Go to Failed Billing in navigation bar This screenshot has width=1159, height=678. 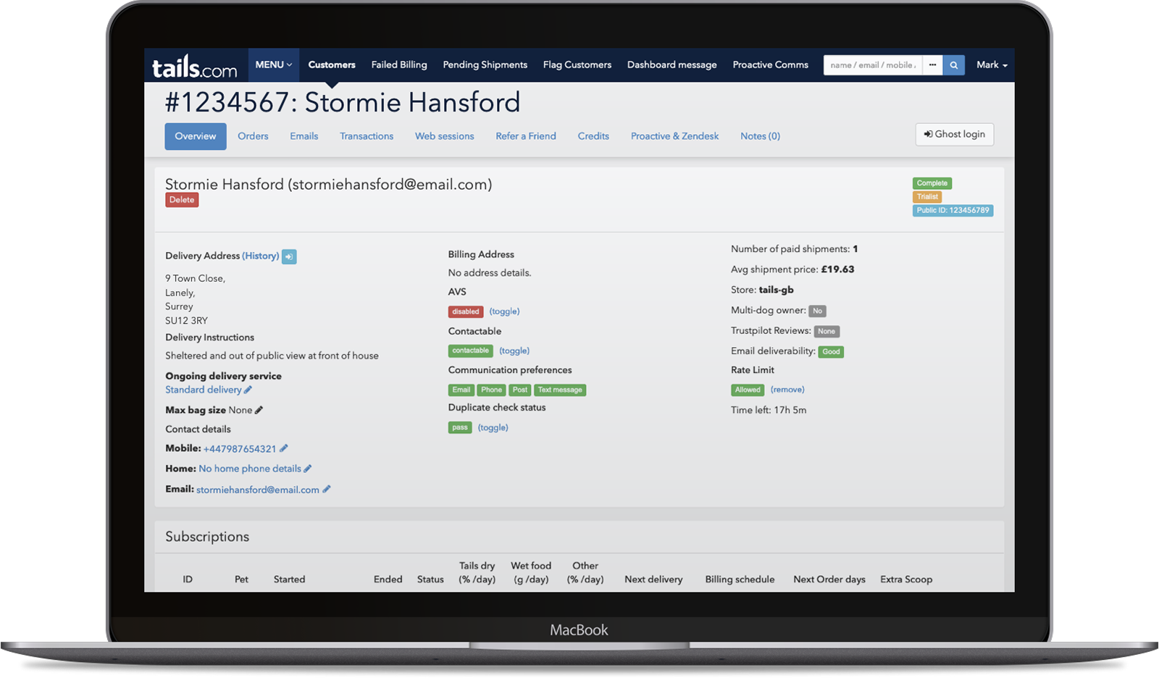(399, 65)
